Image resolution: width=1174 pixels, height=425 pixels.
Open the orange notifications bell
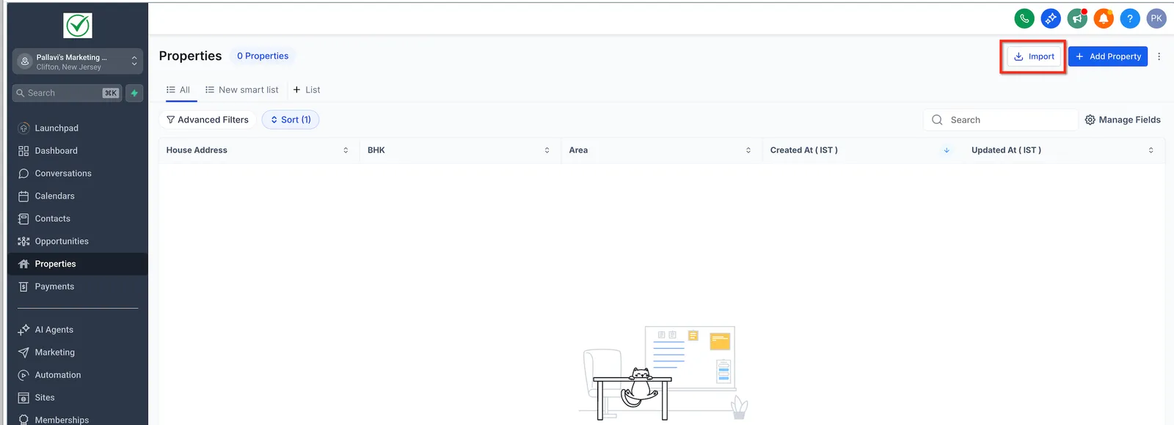1104,18
